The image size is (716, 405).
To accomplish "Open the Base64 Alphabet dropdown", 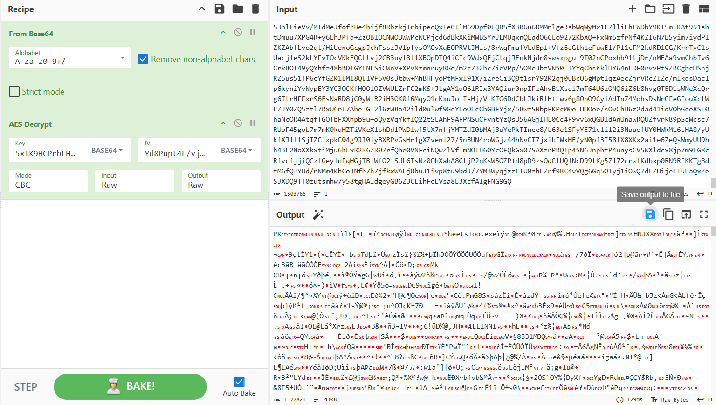I will (70, 57).
